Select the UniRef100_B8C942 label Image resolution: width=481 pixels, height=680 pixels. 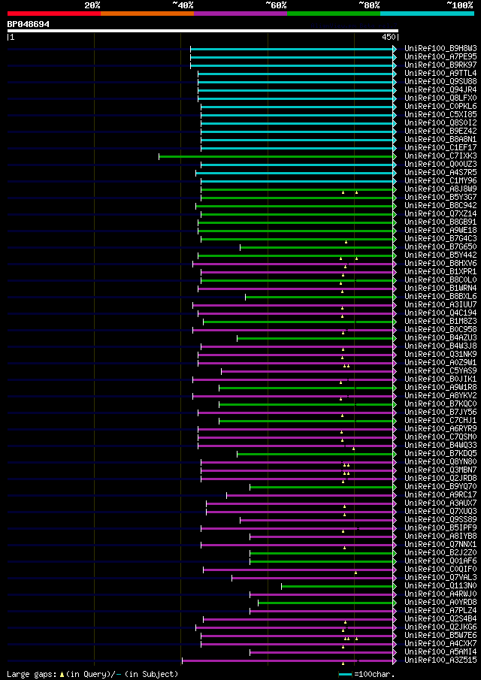[x=440, y=206]
